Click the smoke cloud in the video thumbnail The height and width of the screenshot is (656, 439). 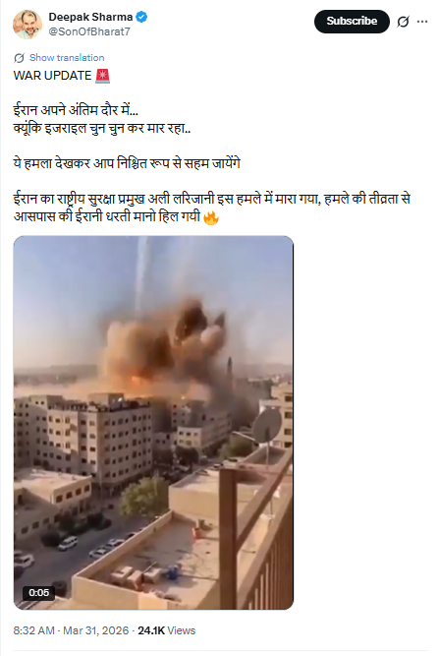click(x=167, y=343)
